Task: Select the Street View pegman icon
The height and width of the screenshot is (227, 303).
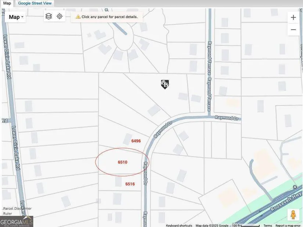Action: [x=293, y=215]
